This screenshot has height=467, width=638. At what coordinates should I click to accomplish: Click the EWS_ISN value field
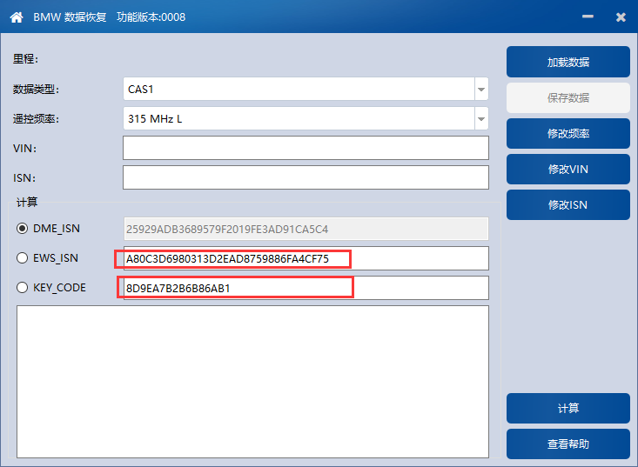click(306, 258)
